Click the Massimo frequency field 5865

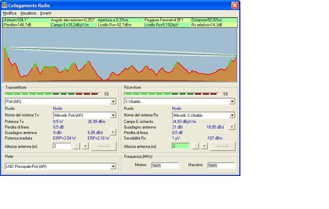[221, 166]
